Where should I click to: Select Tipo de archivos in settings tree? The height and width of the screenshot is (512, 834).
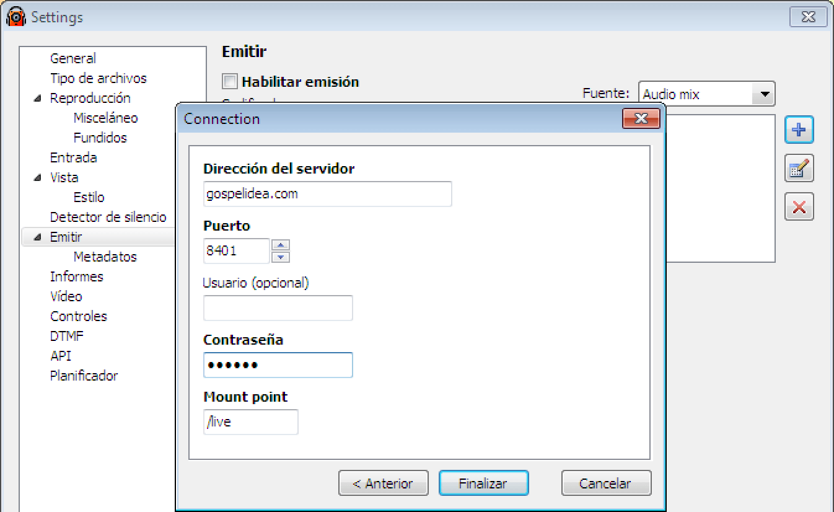(99, 78)
